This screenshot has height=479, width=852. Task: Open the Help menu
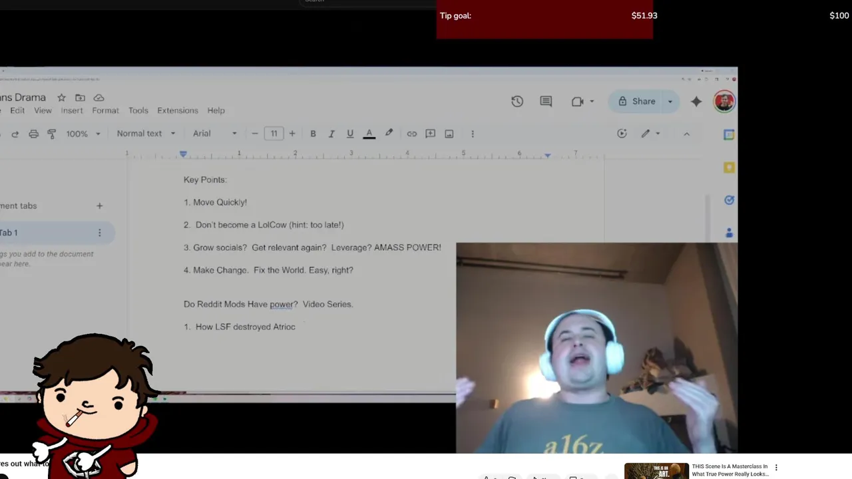[x=216, y=110]
